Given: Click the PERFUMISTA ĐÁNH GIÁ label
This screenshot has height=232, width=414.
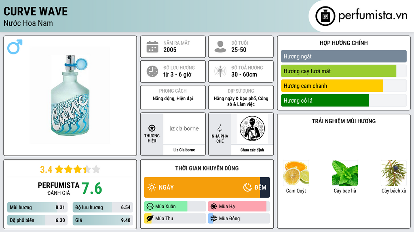Looking at the screenshot, I should (59, 188).
